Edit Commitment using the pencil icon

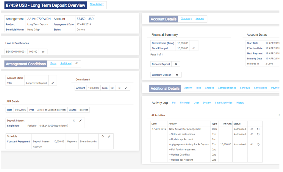[126, 88]
